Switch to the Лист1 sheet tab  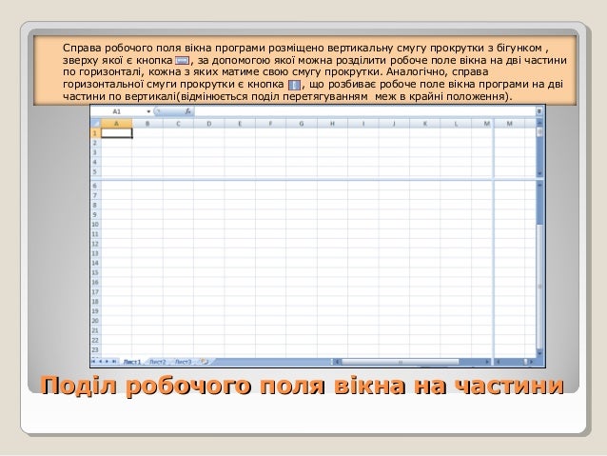coord(132,362)
